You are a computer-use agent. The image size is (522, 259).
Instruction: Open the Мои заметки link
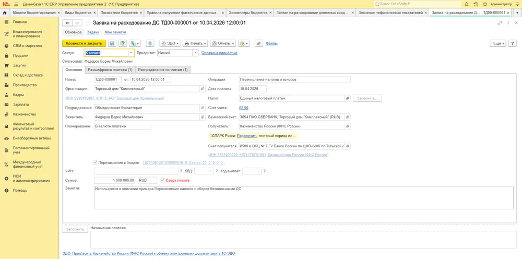click(x=115, y=32)
